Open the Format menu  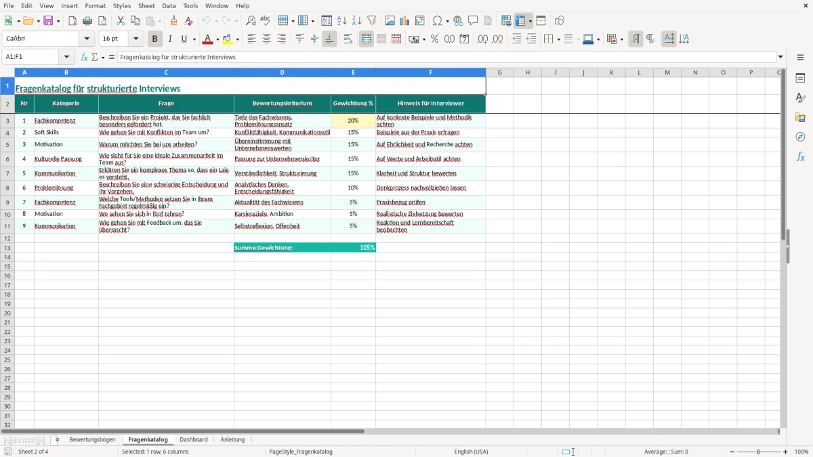pyautogui.click(x=96, y=5)
